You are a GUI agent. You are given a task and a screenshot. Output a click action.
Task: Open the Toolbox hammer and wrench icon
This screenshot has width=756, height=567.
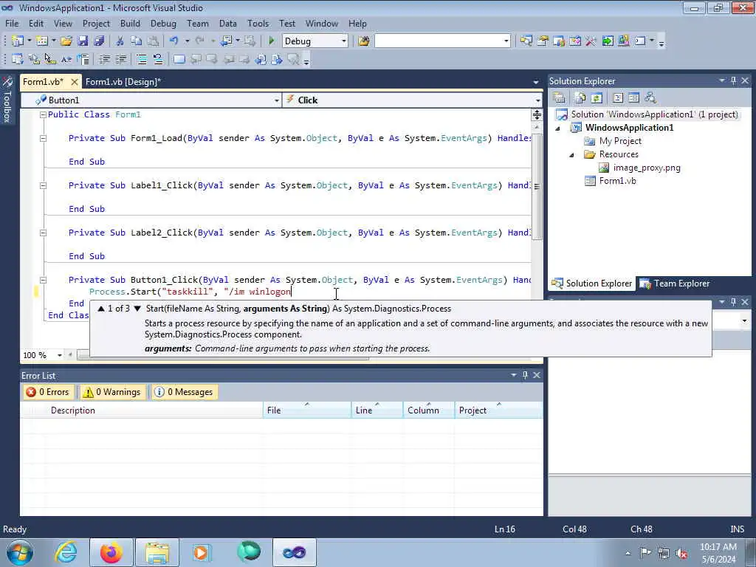pos(591,41)
